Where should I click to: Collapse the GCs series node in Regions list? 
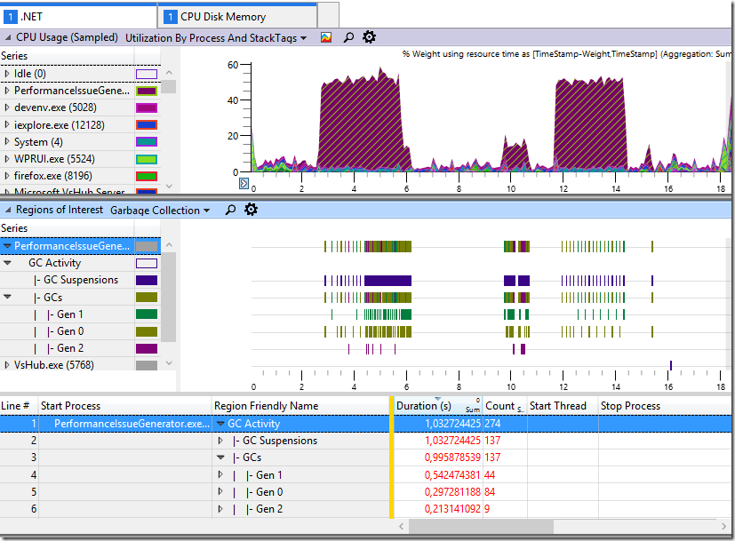point(7,297)
